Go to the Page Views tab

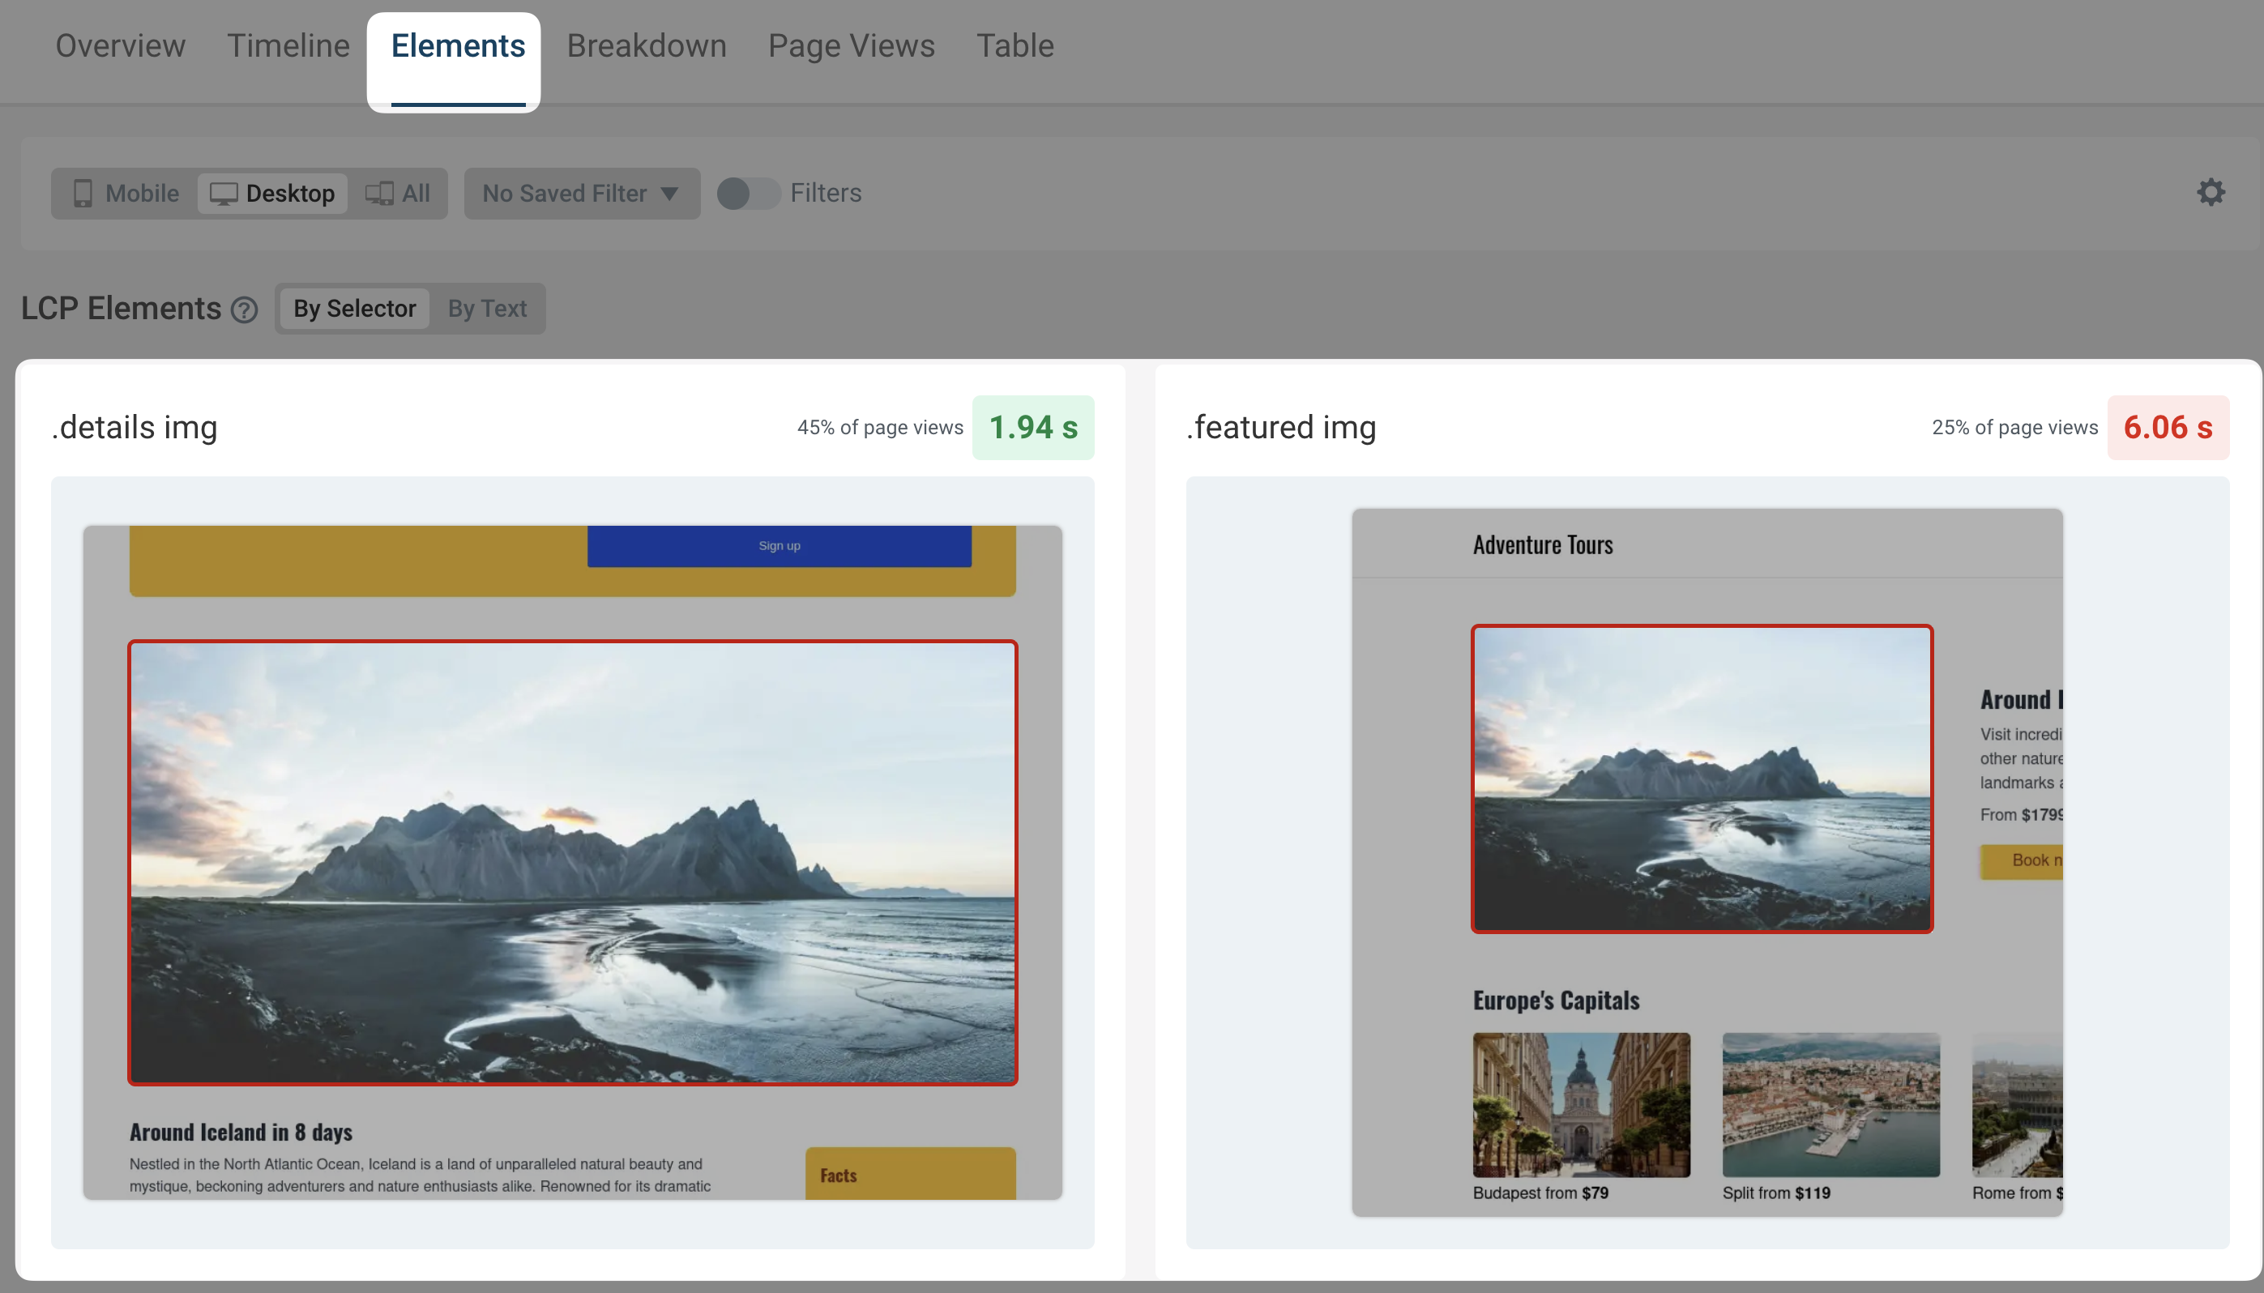(851, 45)
